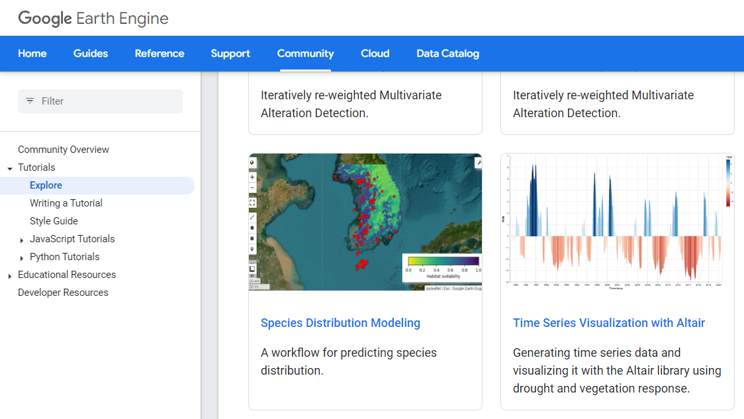Image resolution: width=744 pixels, height=419 pixels.
Task: Select the polyline drawing tool
Action: (x=252, y=217)
